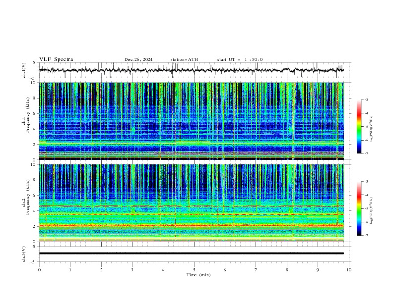This screenshot has width=393, height=303.
Task: Click time axis tick label "3"
Action: [132, 270]
